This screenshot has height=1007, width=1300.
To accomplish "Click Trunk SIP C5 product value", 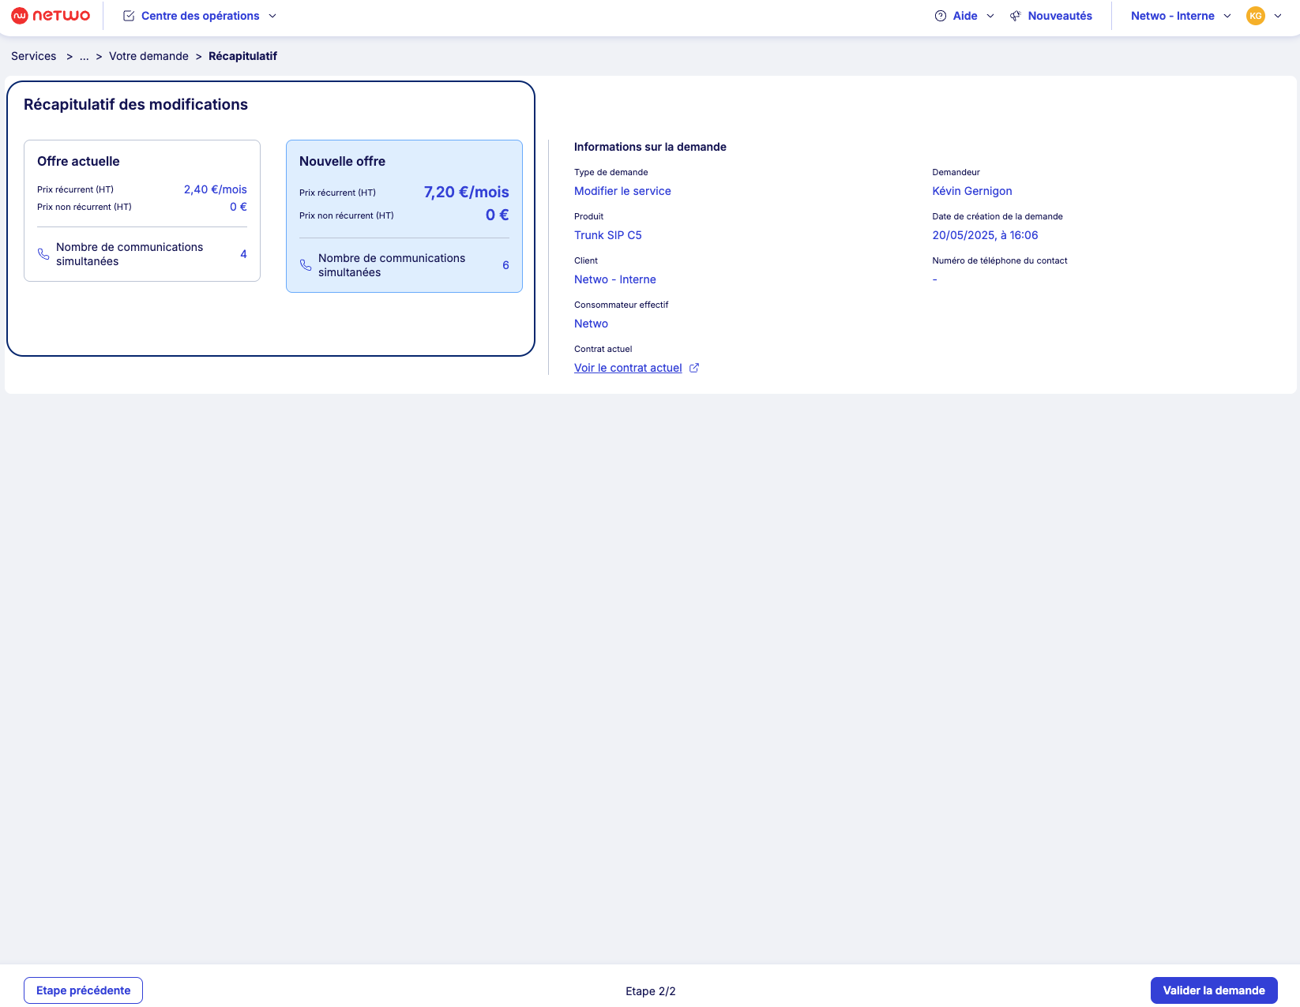I will (608, 235).
